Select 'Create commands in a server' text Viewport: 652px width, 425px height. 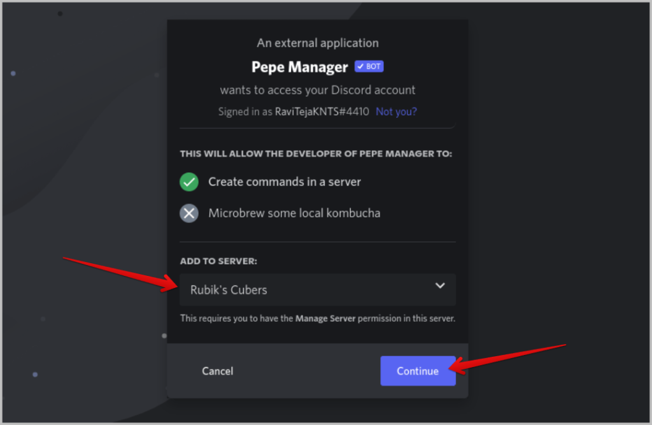[285, 182]
